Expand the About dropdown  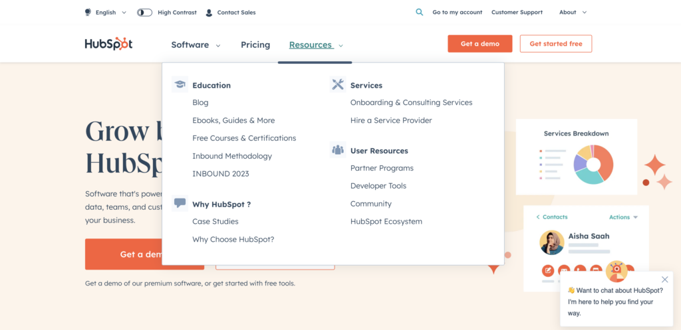[573, 12]
